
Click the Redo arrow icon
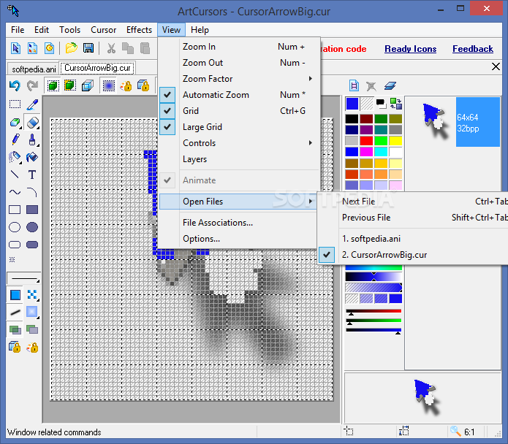click(32, 85)
